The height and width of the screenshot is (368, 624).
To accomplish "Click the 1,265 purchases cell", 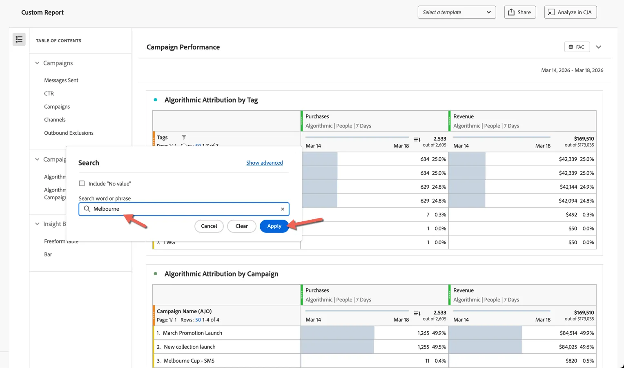I will (423, 333).
